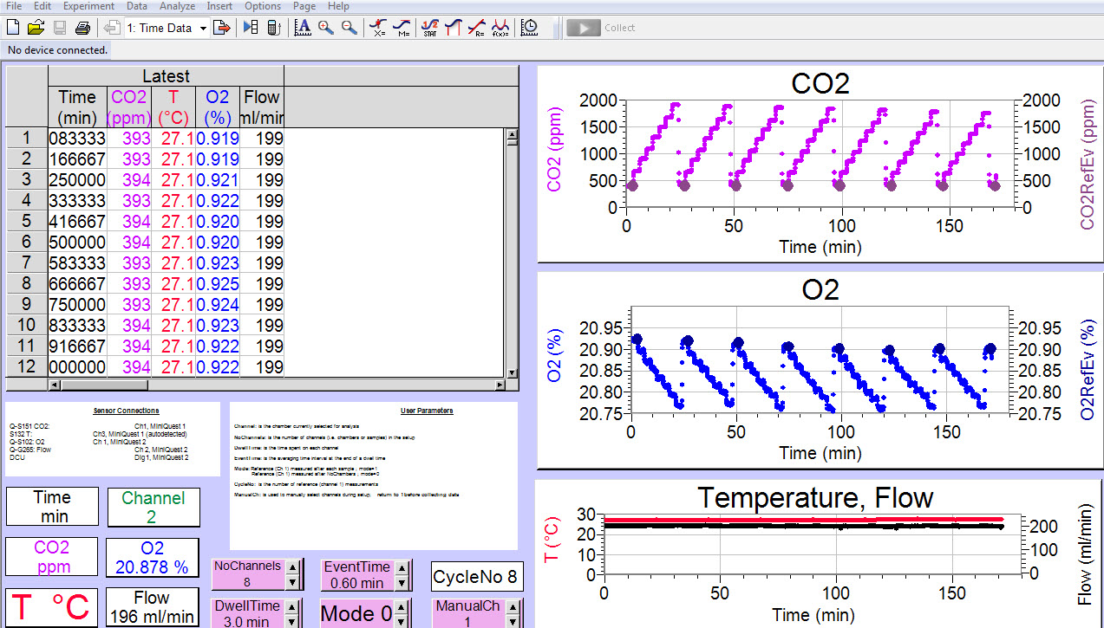Open the Analyze menu
This screenshot has width=1104, height=628.
pos(177,6)
